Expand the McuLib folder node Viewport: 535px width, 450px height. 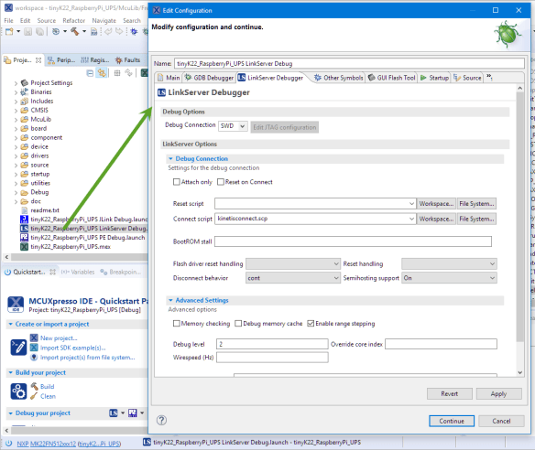(x=16, y=120)
